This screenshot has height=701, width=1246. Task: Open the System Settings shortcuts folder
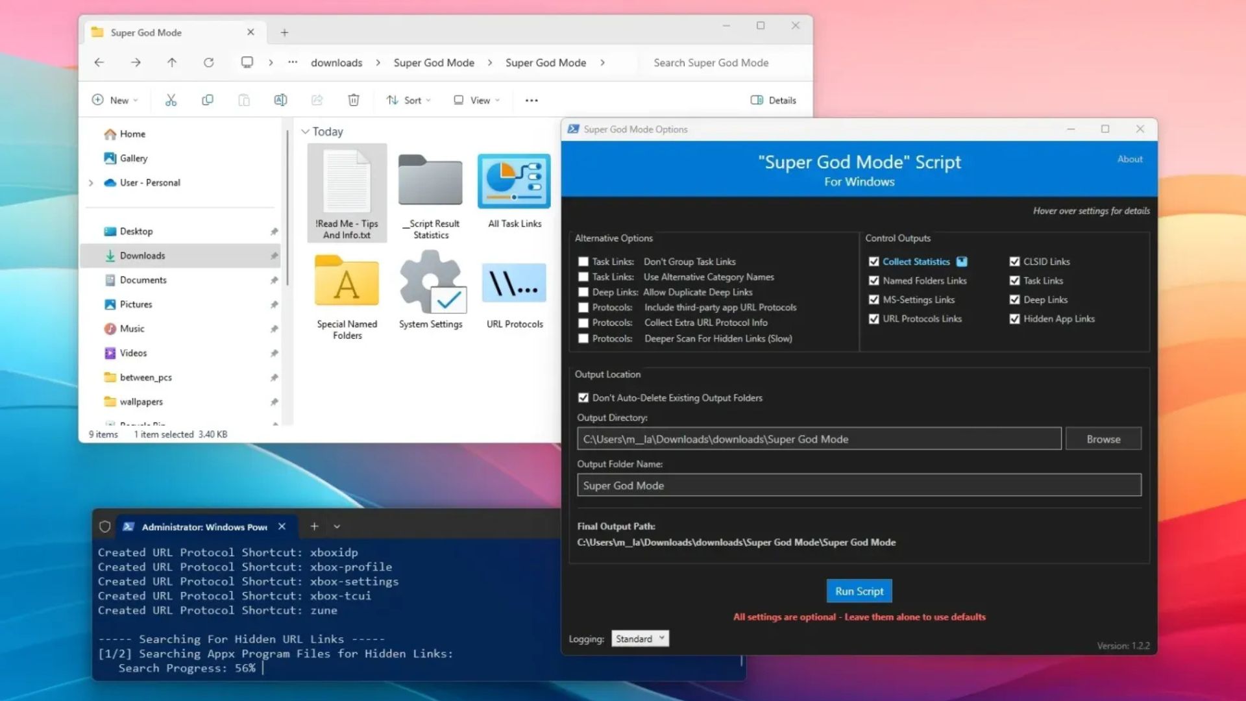click(x=430, y=286)
